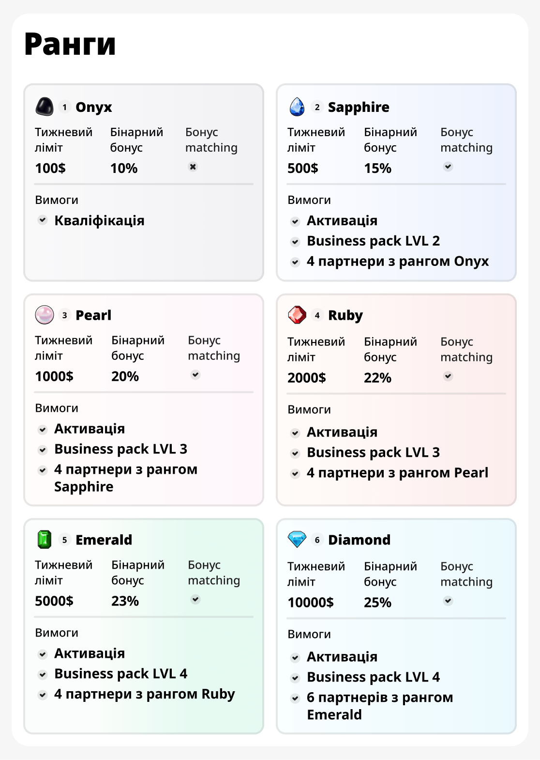Click the '4 партнери з рангом Onyx' requirement
The width and height of the screenshot is (540, 760).
pos(397,262)
